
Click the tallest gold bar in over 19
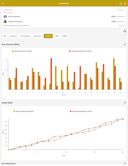(x=114, y=74)
